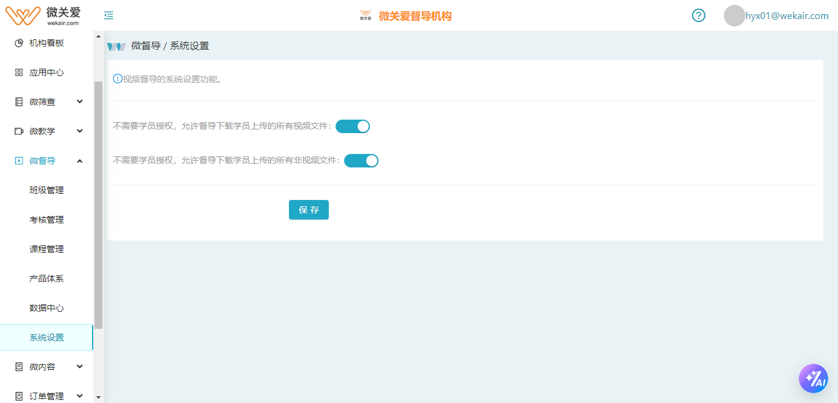Launch the AI assistant floating button
The width and height of the screenshot is (838, 403).
(813, 378)
